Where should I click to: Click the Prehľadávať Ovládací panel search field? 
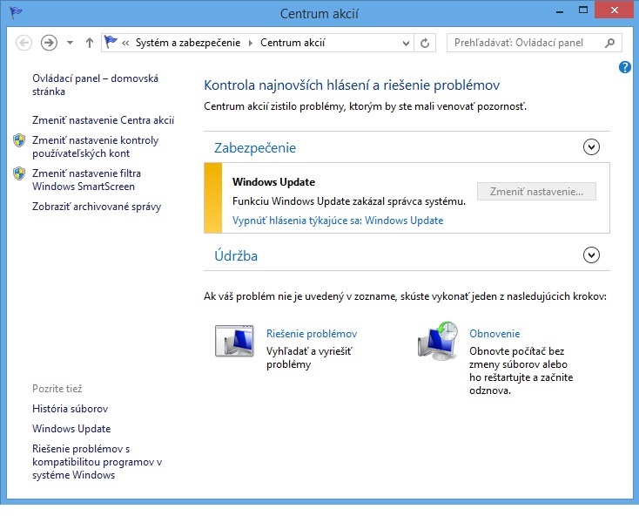click(527, 43)
